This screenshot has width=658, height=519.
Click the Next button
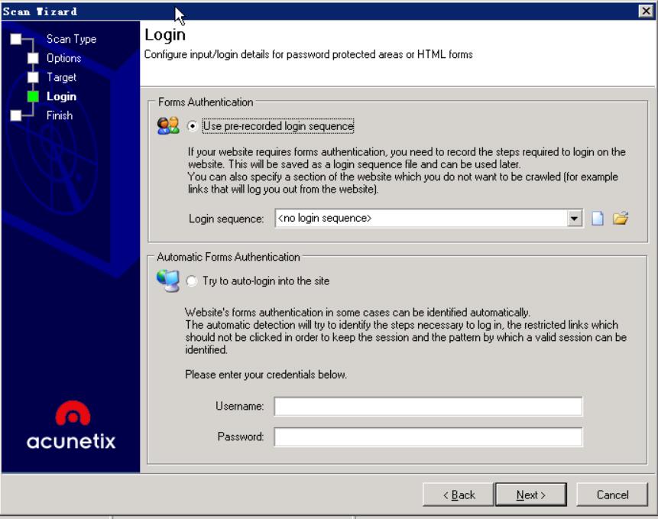click(x=531, y=495)
